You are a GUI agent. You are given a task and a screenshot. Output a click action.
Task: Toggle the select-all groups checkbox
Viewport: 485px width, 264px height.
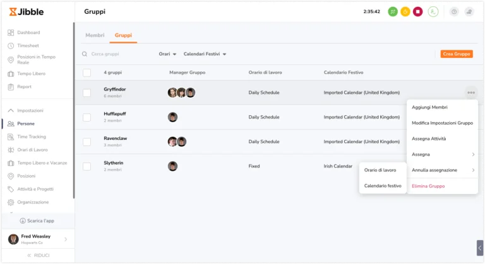87,72
